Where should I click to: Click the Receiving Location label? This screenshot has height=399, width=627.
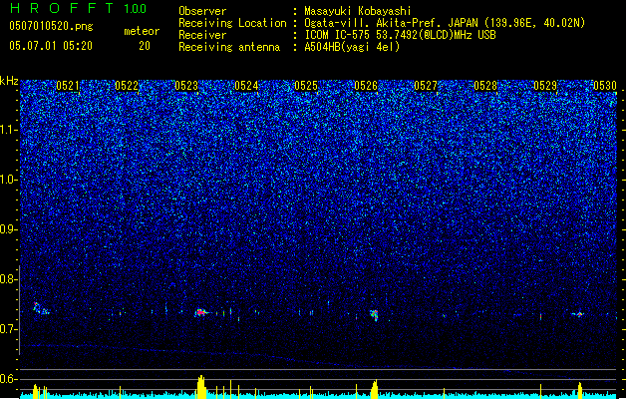pos(232,23)
